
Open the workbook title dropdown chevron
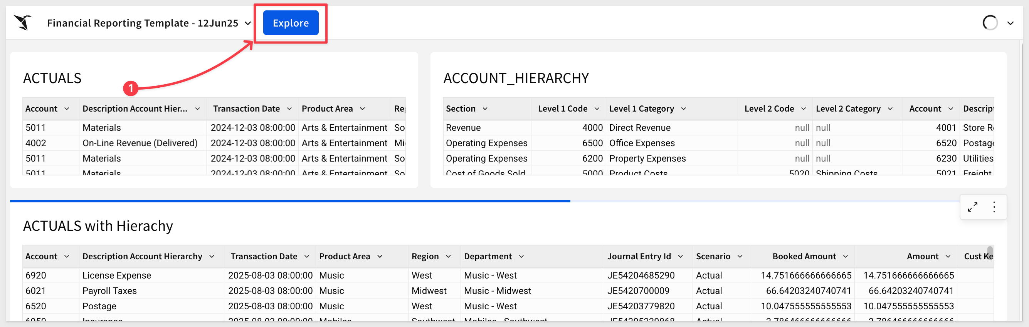pos(248,23)
